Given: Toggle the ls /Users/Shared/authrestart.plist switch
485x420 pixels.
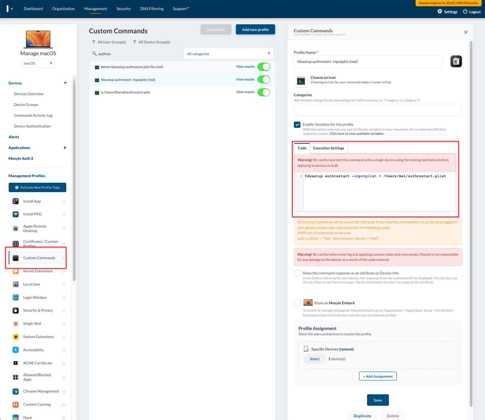Looking at the screenshot, I should pyautogui.click(x=264, y=92).
